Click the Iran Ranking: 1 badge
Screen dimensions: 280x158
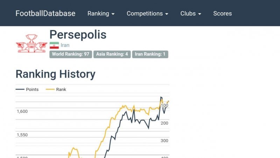coord(150,54)
